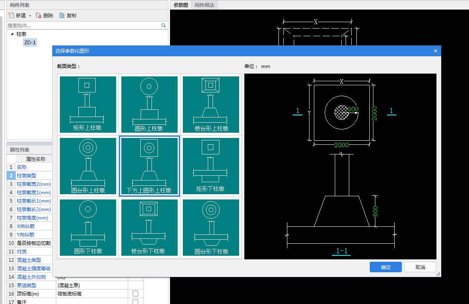This screenshot has width=469, height=304.
Task: Select the ZD-1 component
Action: [x=30, y=43]
